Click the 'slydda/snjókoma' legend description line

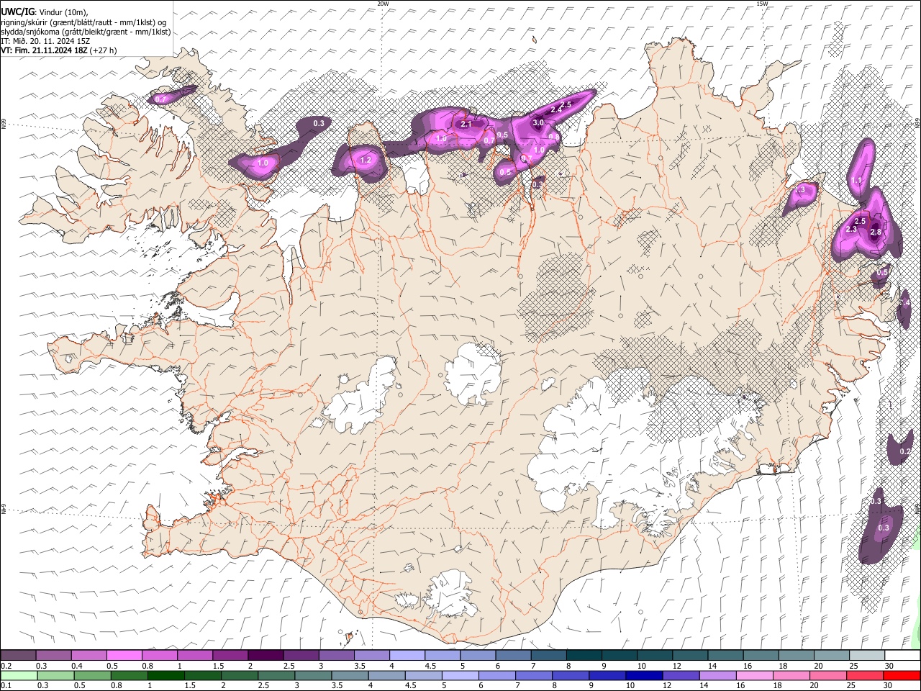86,32
